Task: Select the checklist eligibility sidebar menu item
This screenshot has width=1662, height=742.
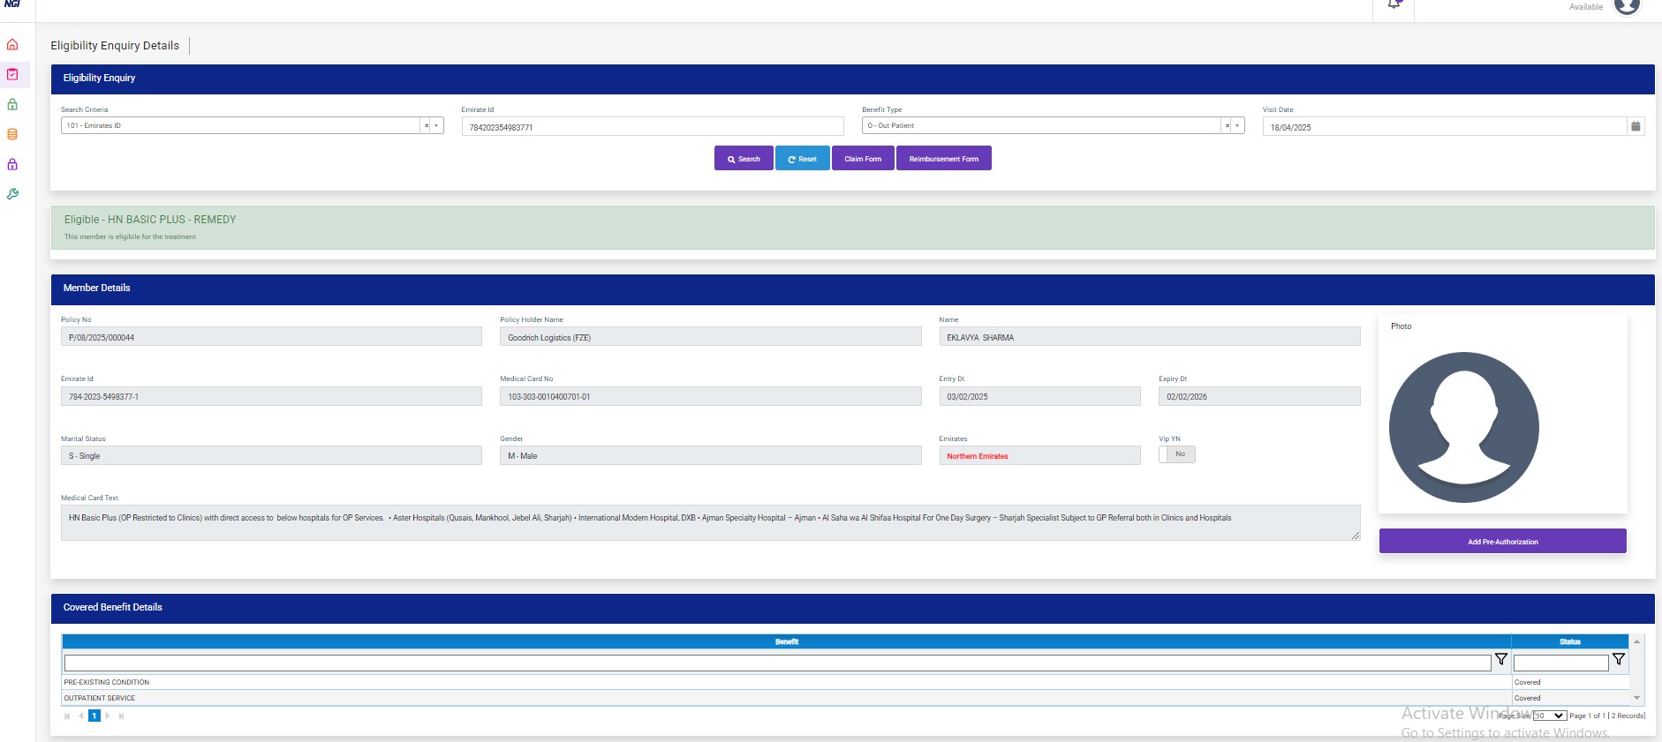Action: (12, 75)
